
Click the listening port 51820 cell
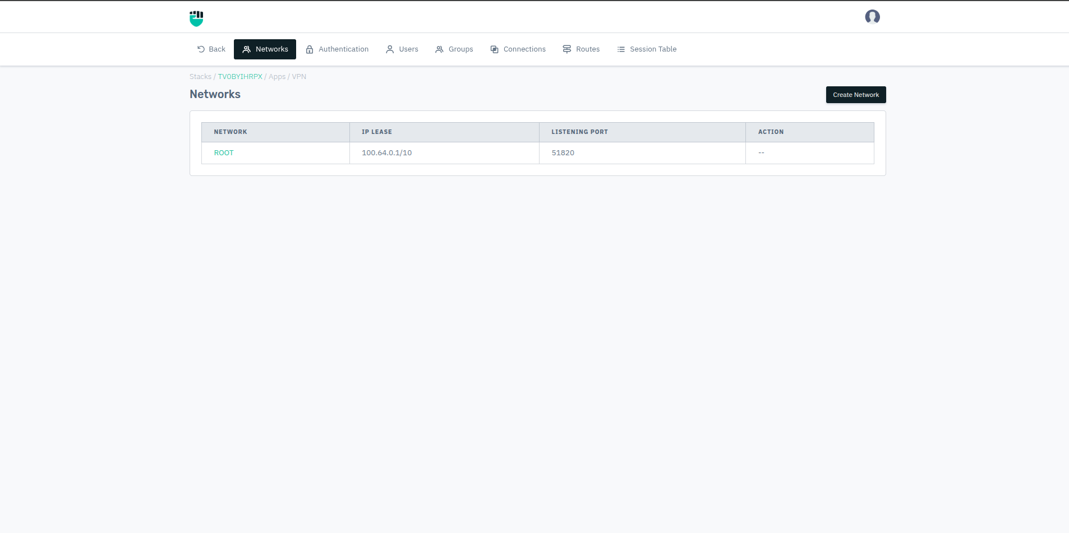[x=642, y=153]
